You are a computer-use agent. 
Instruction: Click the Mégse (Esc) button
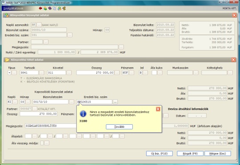218,153
